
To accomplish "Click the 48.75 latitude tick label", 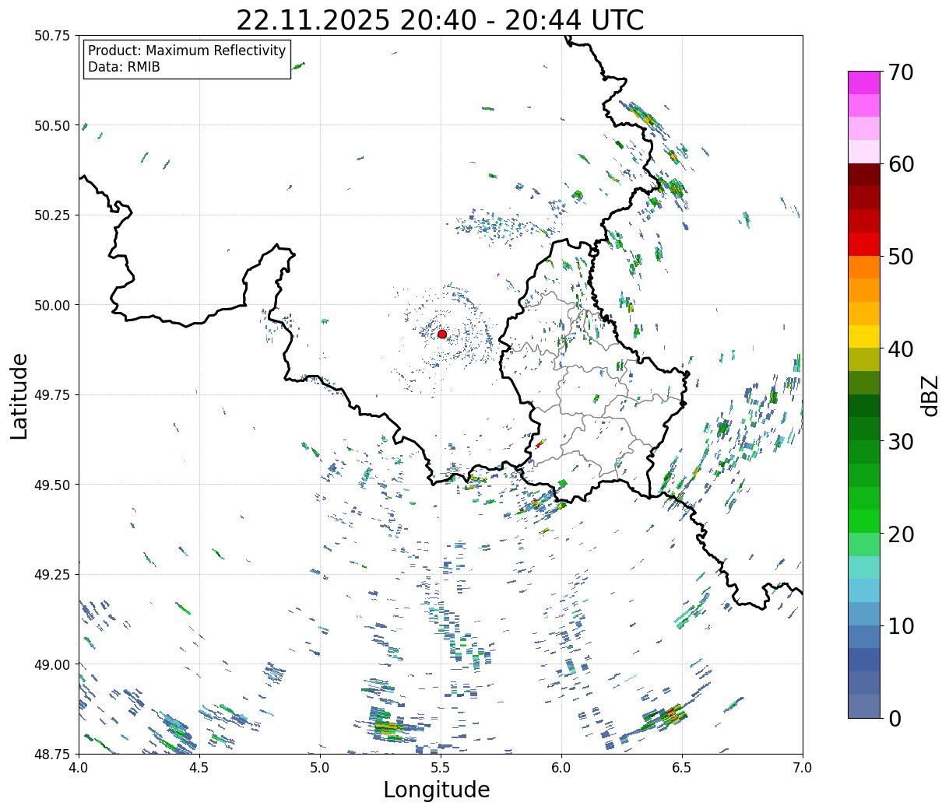I will coord(52,755).
